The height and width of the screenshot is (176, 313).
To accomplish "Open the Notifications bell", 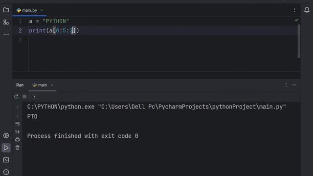I will point(307,10).
